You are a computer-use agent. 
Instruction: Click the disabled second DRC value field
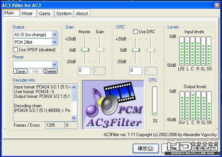151,71
